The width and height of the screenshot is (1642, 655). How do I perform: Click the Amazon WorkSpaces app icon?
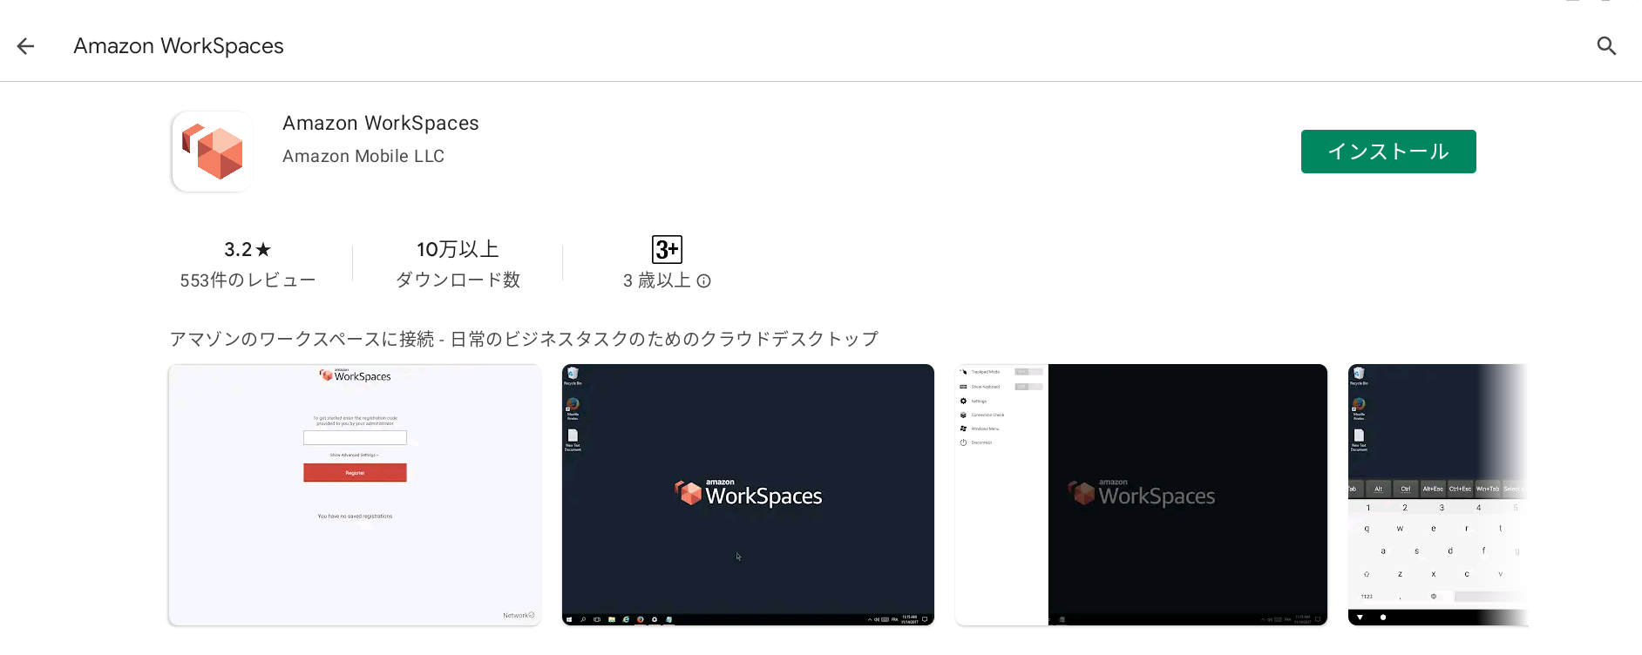click(213, 152)
